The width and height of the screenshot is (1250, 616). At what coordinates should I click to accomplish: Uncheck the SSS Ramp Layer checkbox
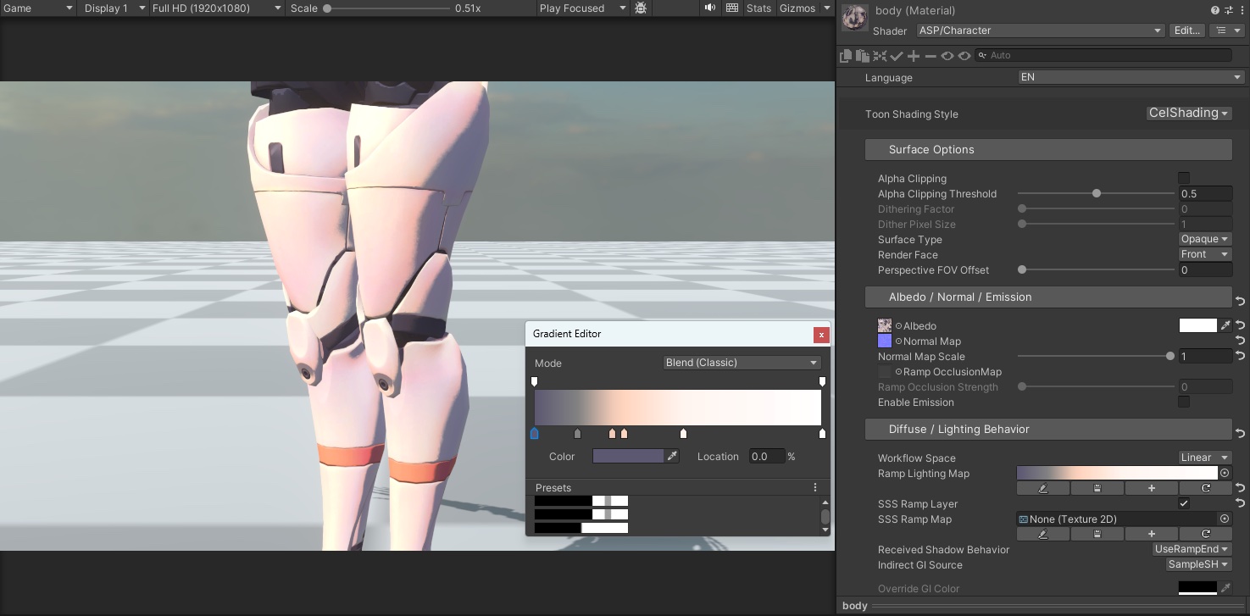tap(1184, 504)
